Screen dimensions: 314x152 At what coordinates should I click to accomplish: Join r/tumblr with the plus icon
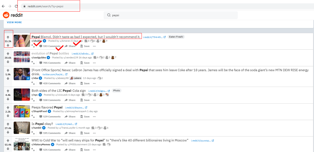[44, 128]
